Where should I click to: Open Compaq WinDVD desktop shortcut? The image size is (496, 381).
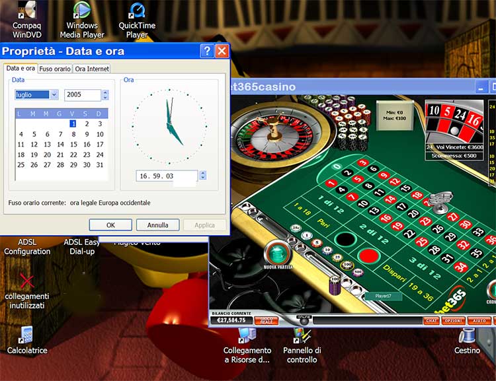point(26,20)
